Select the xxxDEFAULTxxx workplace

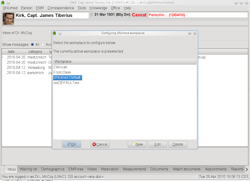tap(66, 83)
